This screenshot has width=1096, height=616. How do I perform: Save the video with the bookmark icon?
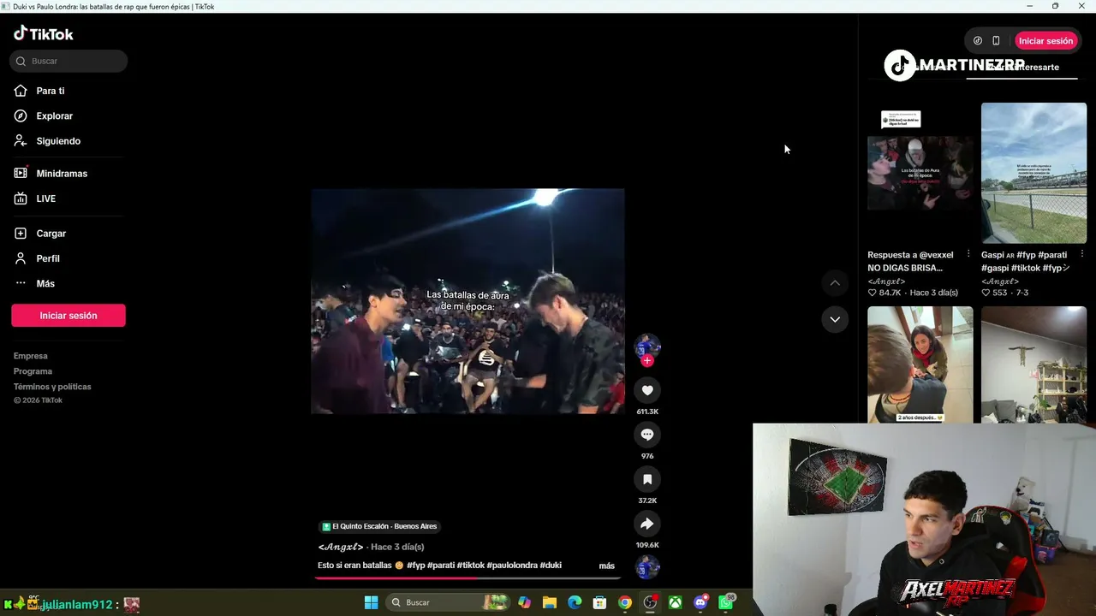coord(647,479)
